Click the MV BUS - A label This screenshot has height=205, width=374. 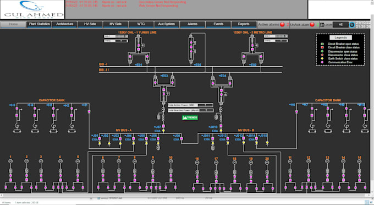click(124, 130)
